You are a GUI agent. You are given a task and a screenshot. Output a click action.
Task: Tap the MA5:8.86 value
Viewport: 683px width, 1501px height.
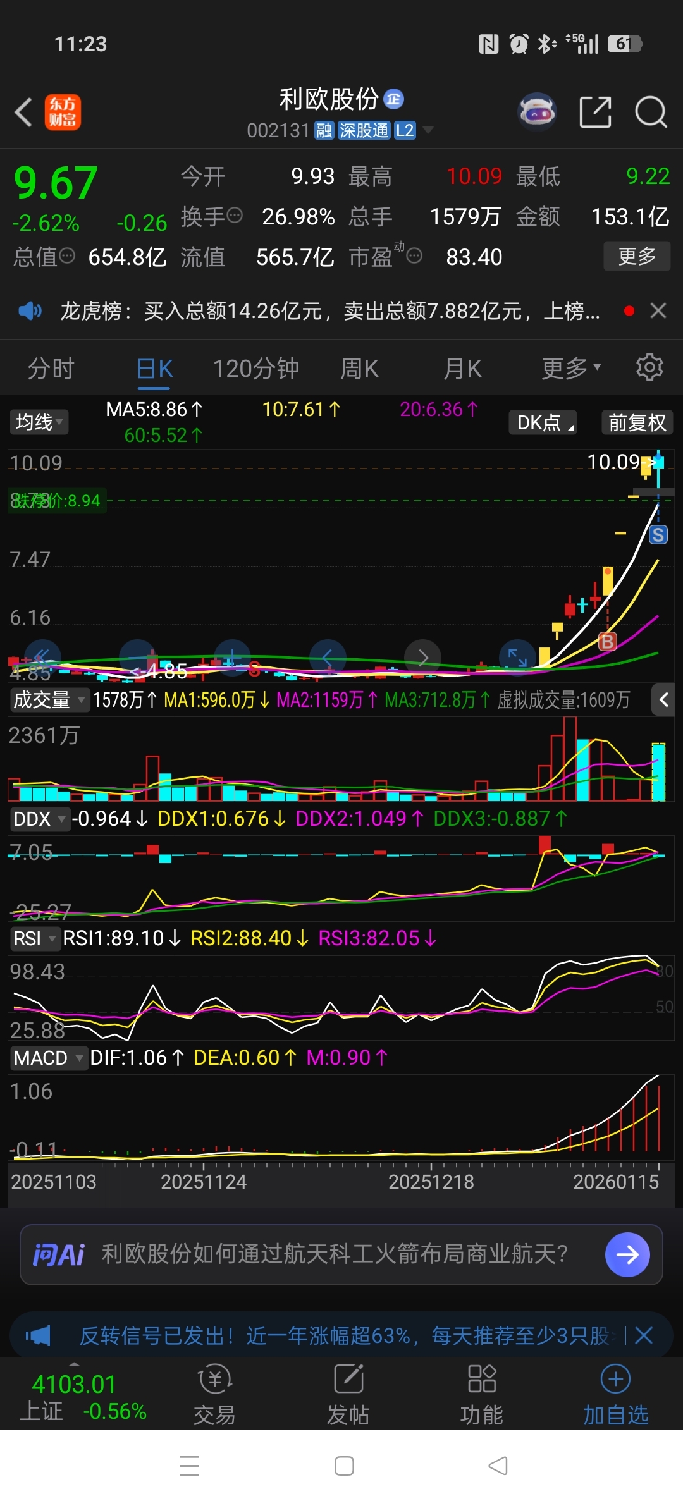point(154,409)
